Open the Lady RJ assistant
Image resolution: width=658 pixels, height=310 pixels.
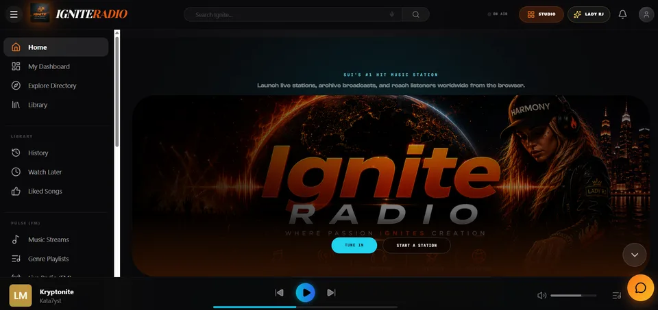pyautogui.click(x=589, y=14)
